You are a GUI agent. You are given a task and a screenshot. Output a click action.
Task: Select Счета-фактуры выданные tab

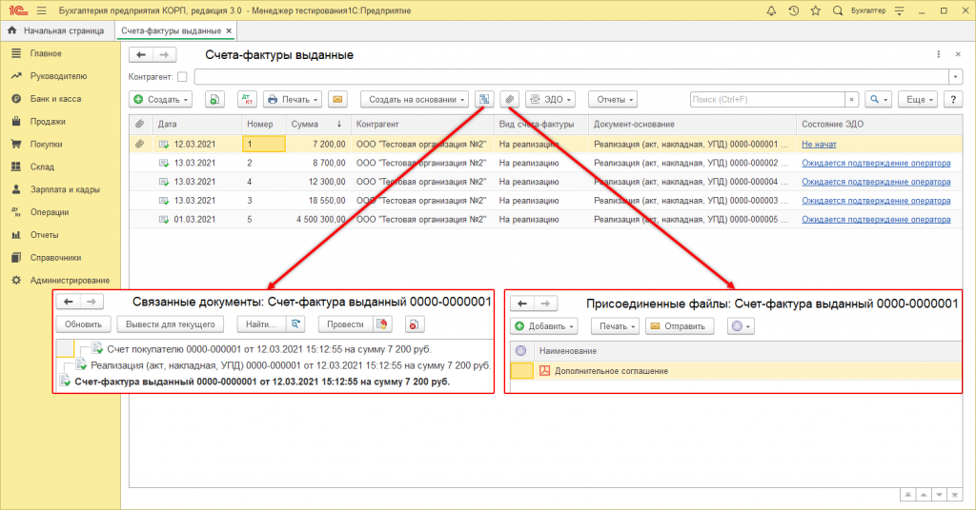pos(172,30)
